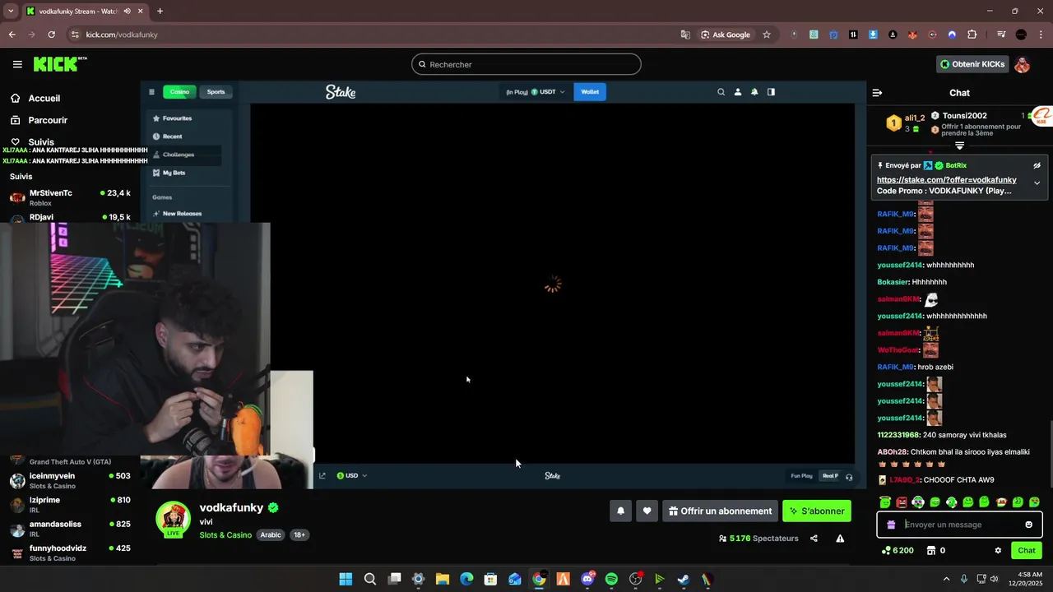Open a new Chrome tab
Image resolution: width=1053 pixels, height=592 pixels.
pos(160,12)
